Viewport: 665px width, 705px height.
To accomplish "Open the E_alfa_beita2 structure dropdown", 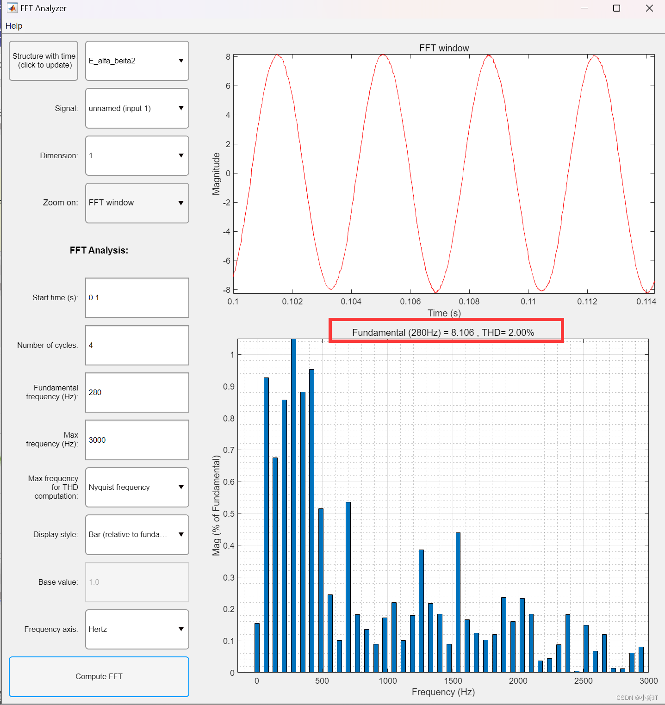I will point(137,61).
